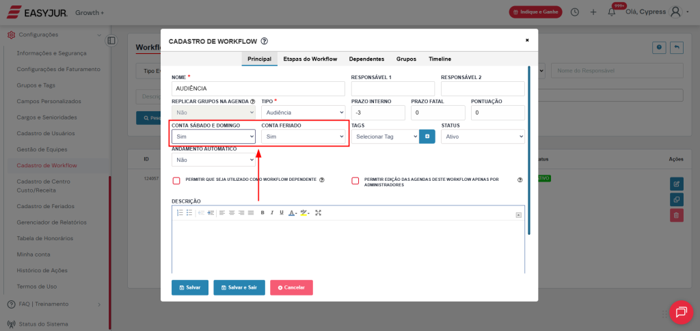Expand the Conta Feriado dropdown
The width and height of the screenshot is (700, 331).
click(x=304, y=136)
